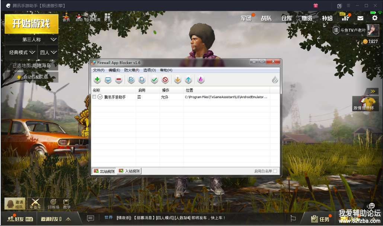Open the 军团 tab in game menu
Viewport: 383px width, 226px height.
246,18
